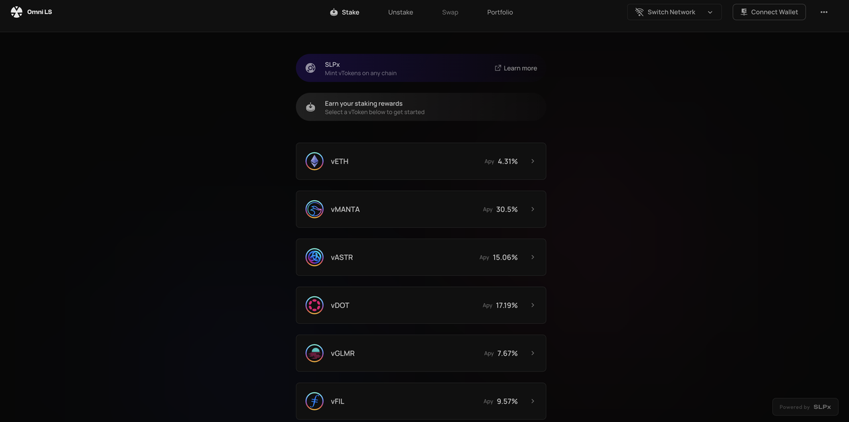
Task: Open the three-dots more options menu
Action: coord(824,12)
